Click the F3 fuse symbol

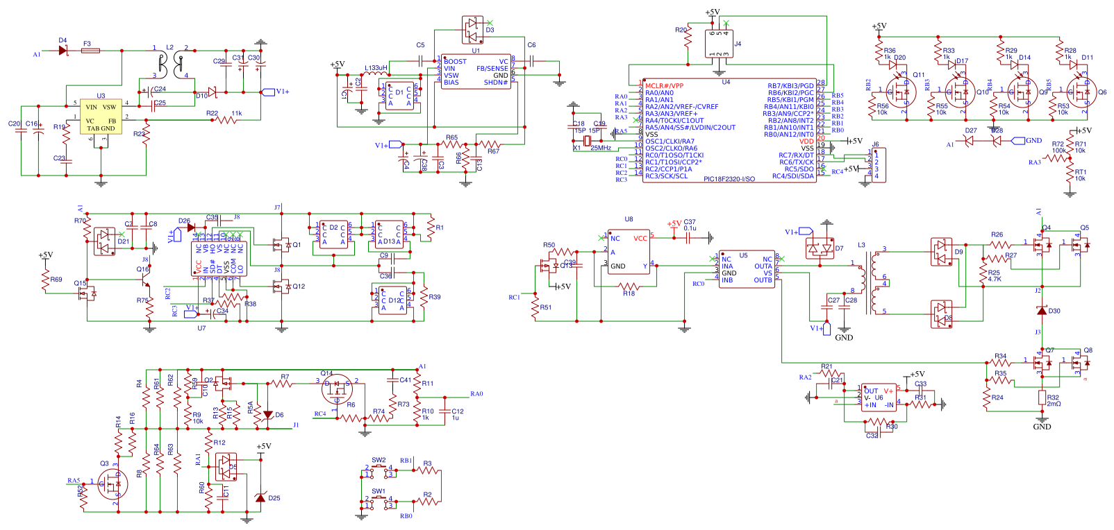point(90,51)
